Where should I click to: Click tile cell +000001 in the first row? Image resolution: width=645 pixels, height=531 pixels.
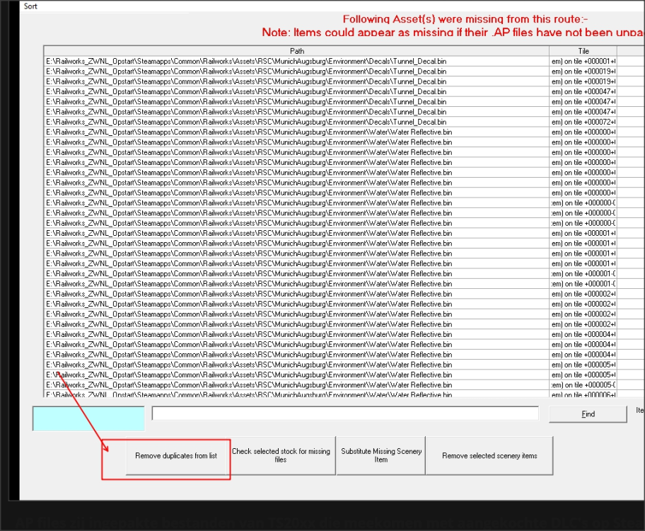point(583,61)
